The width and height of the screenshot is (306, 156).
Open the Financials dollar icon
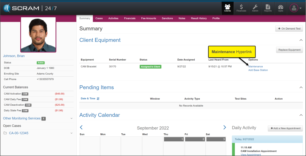(x=241, y=8)
